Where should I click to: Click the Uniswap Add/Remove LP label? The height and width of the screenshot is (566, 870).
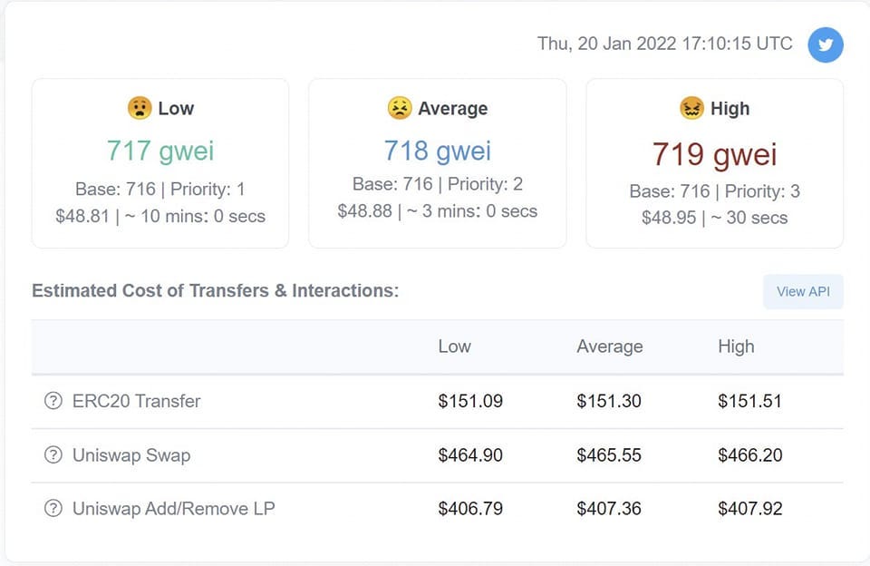[174, 509]
